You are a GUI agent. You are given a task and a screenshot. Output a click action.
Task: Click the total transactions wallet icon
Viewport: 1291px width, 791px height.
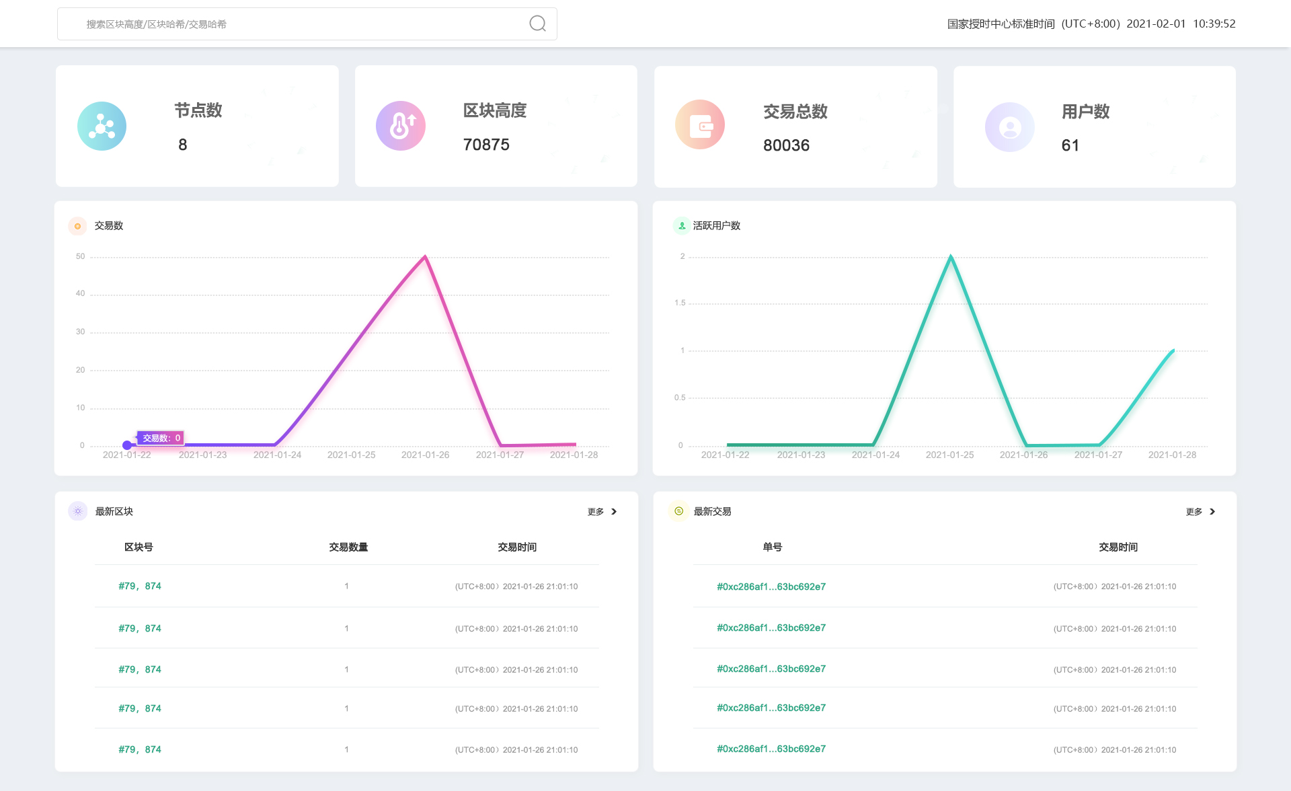[700, 126]
